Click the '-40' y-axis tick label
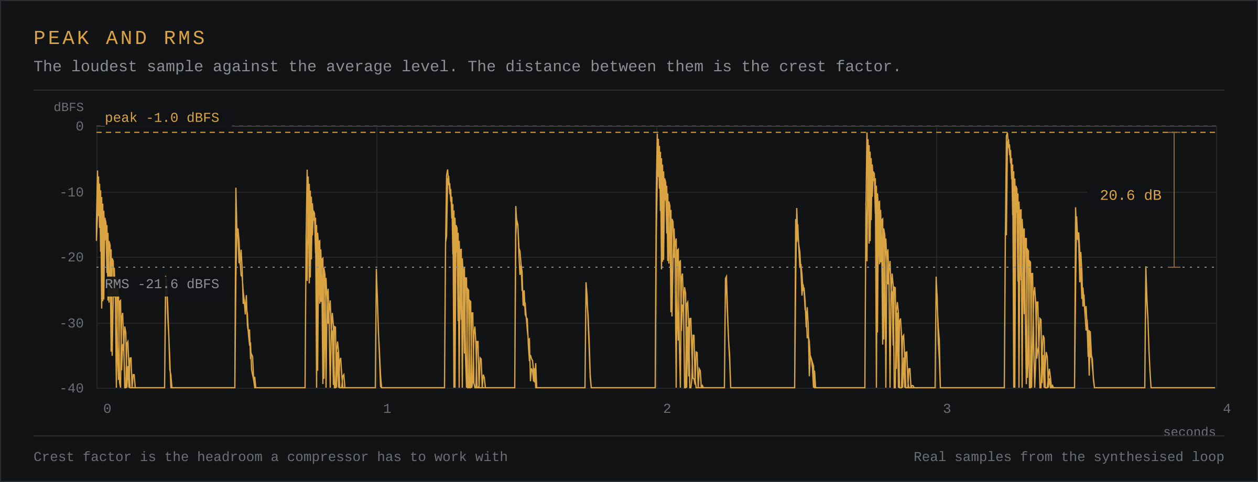1258x482 pixels. click(72, 389)
